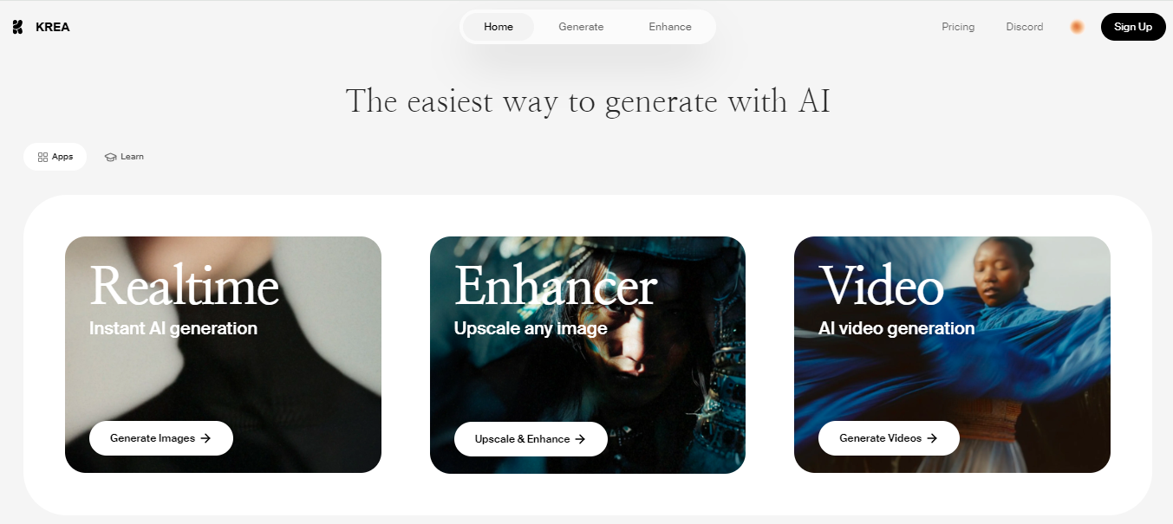Click the KREA logo icon
This screenshot has width=1173, height=524.
coord(17,27)
